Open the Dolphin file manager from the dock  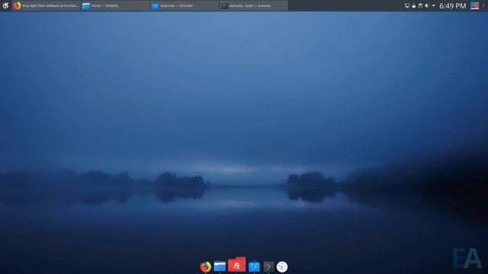(220, 266)
